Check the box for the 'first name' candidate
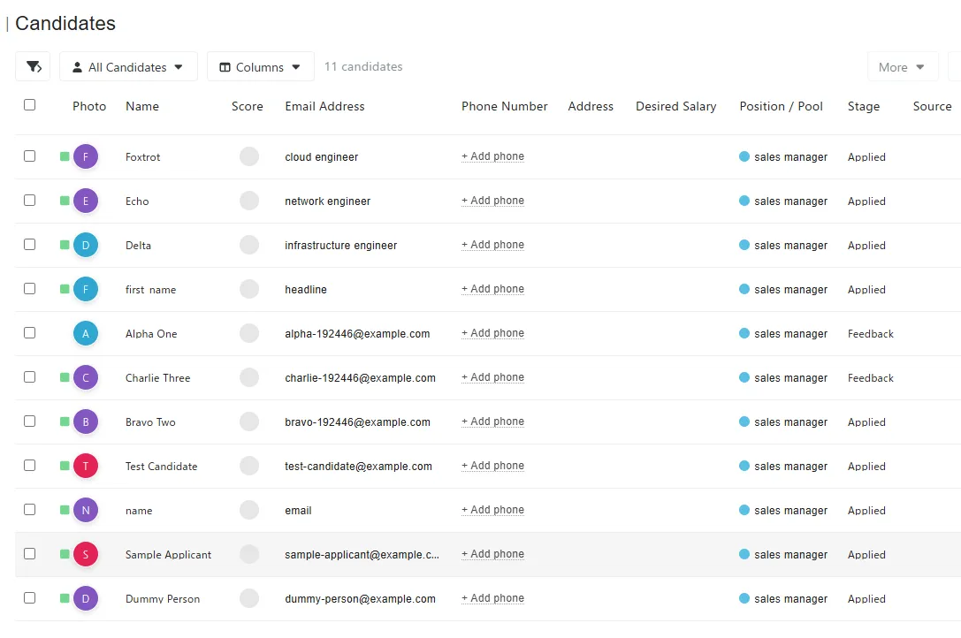This screenshot has height=638, width=961. [29, 289]
